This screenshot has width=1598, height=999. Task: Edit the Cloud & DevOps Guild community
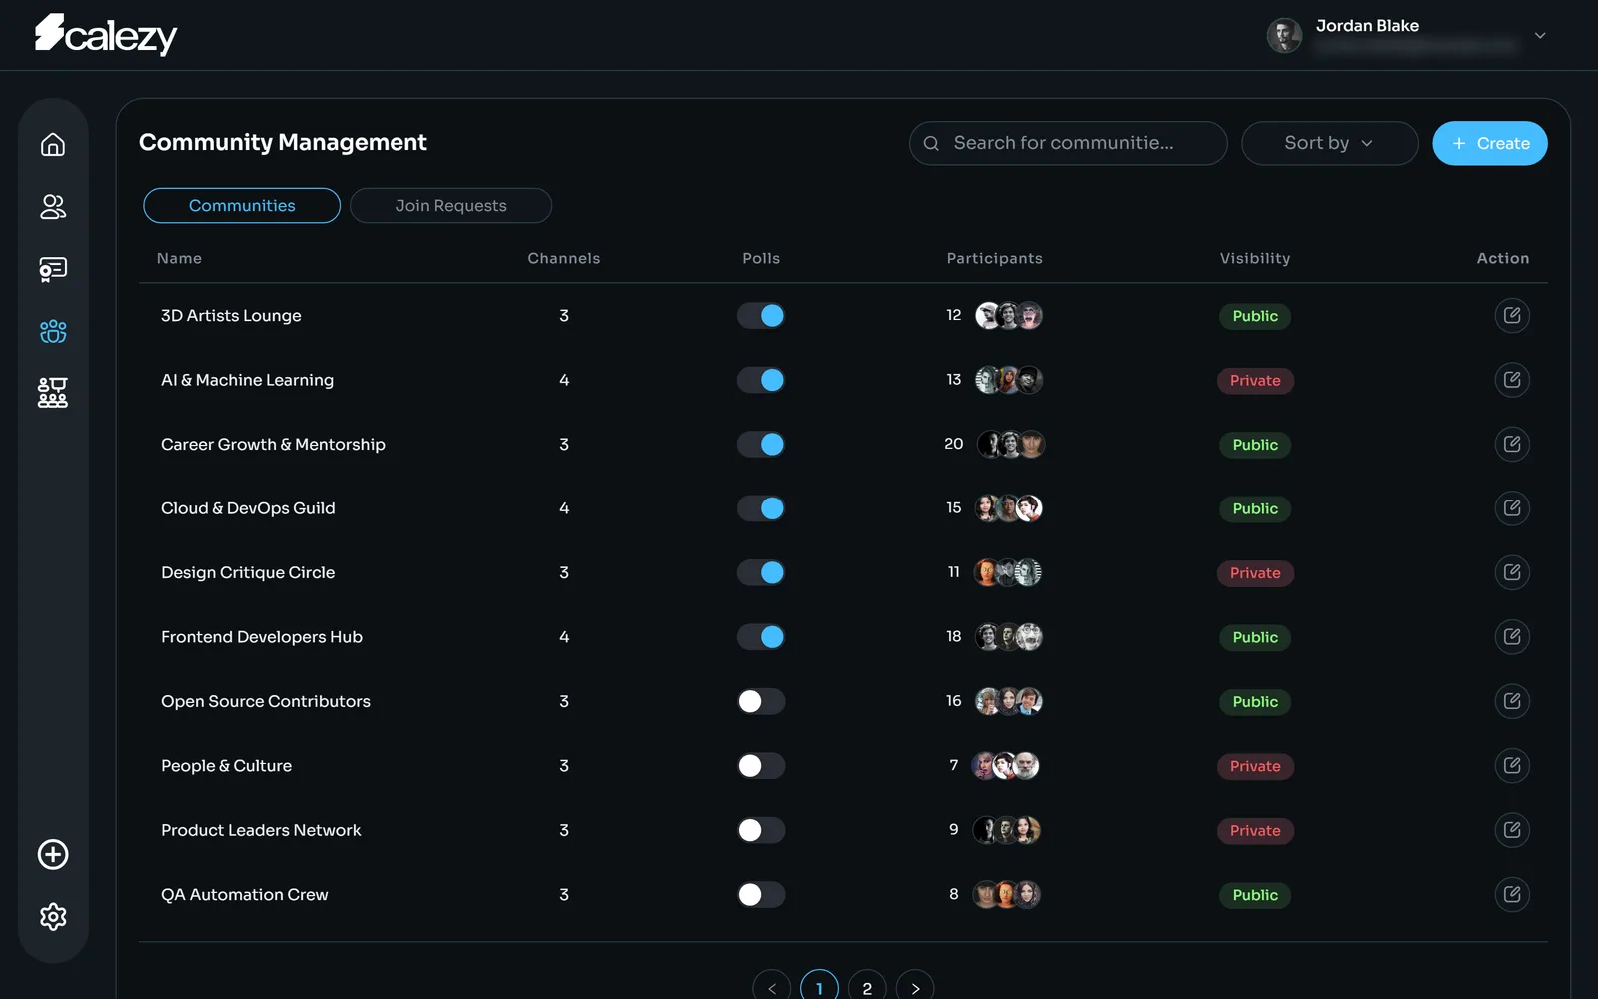tap(1512, 508)
